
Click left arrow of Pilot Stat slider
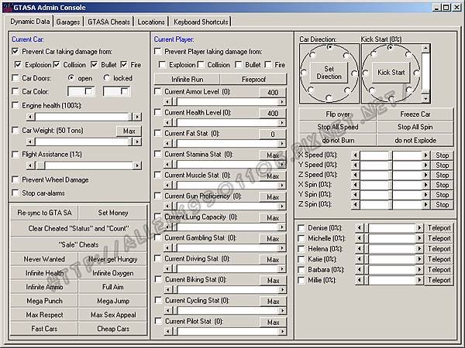click(x=168, y=332)
